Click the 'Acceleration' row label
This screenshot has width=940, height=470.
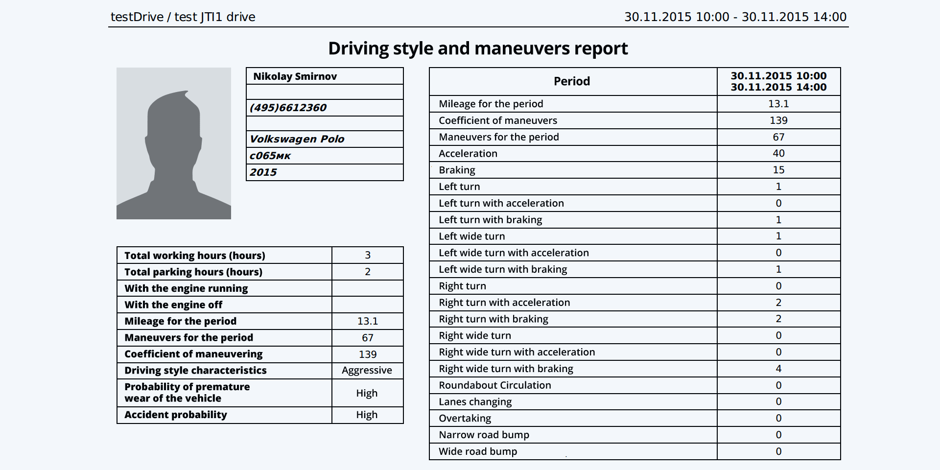468,154
